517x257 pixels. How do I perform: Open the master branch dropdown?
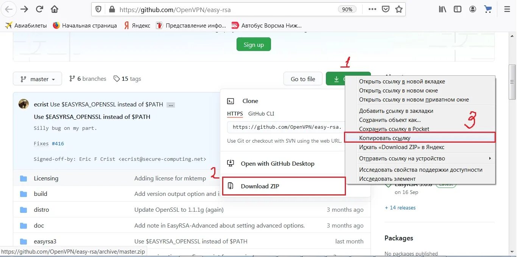point(37,79)
